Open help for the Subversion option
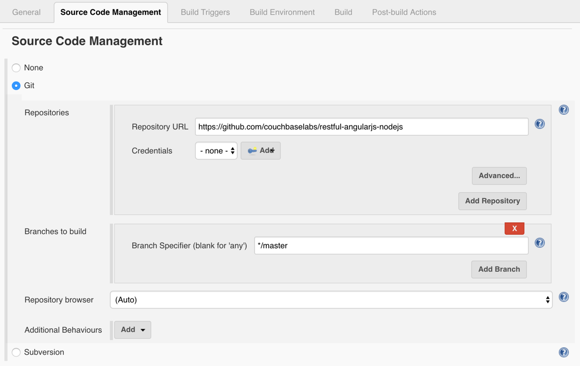 (564, 352)
